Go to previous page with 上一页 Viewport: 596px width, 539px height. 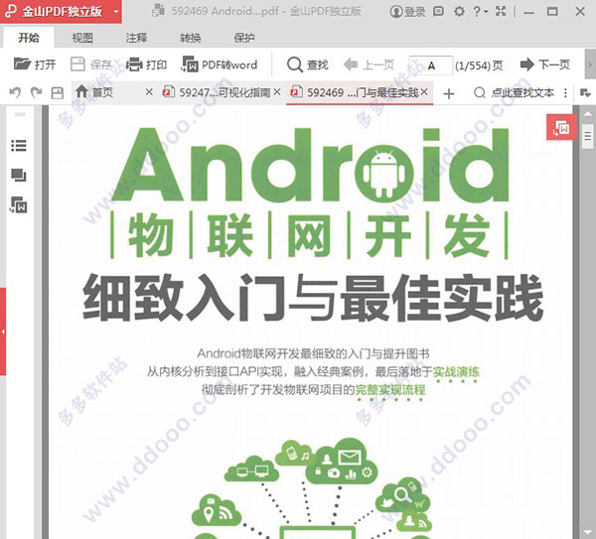coord(369,65)
